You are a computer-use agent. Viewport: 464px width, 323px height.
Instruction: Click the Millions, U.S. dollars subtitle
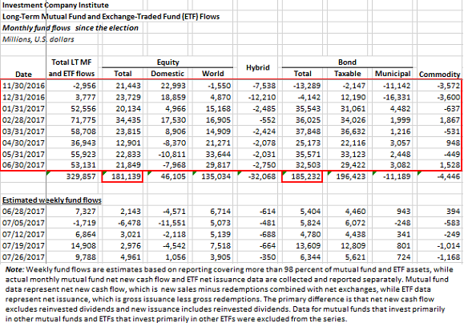(x=38, y=39)
